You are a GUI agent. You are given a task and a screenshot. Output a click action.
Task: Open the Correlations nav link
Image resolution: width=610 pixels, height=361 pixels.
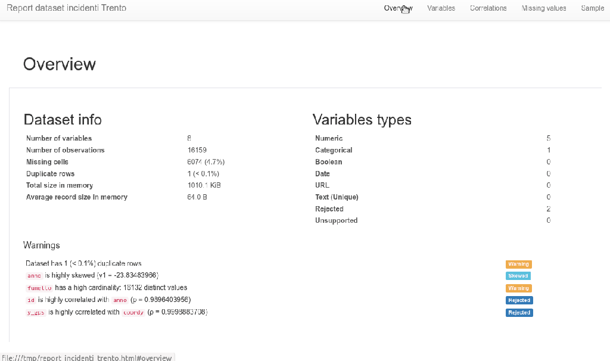(488, 8)
